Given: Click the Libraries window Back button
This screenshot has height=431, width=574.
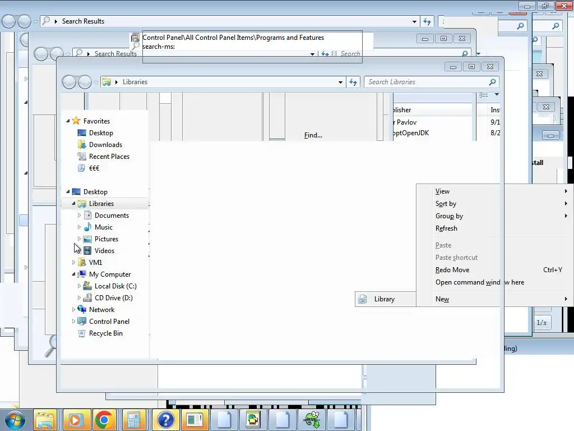Looking at the screenshot, I should tap(69, 82).
